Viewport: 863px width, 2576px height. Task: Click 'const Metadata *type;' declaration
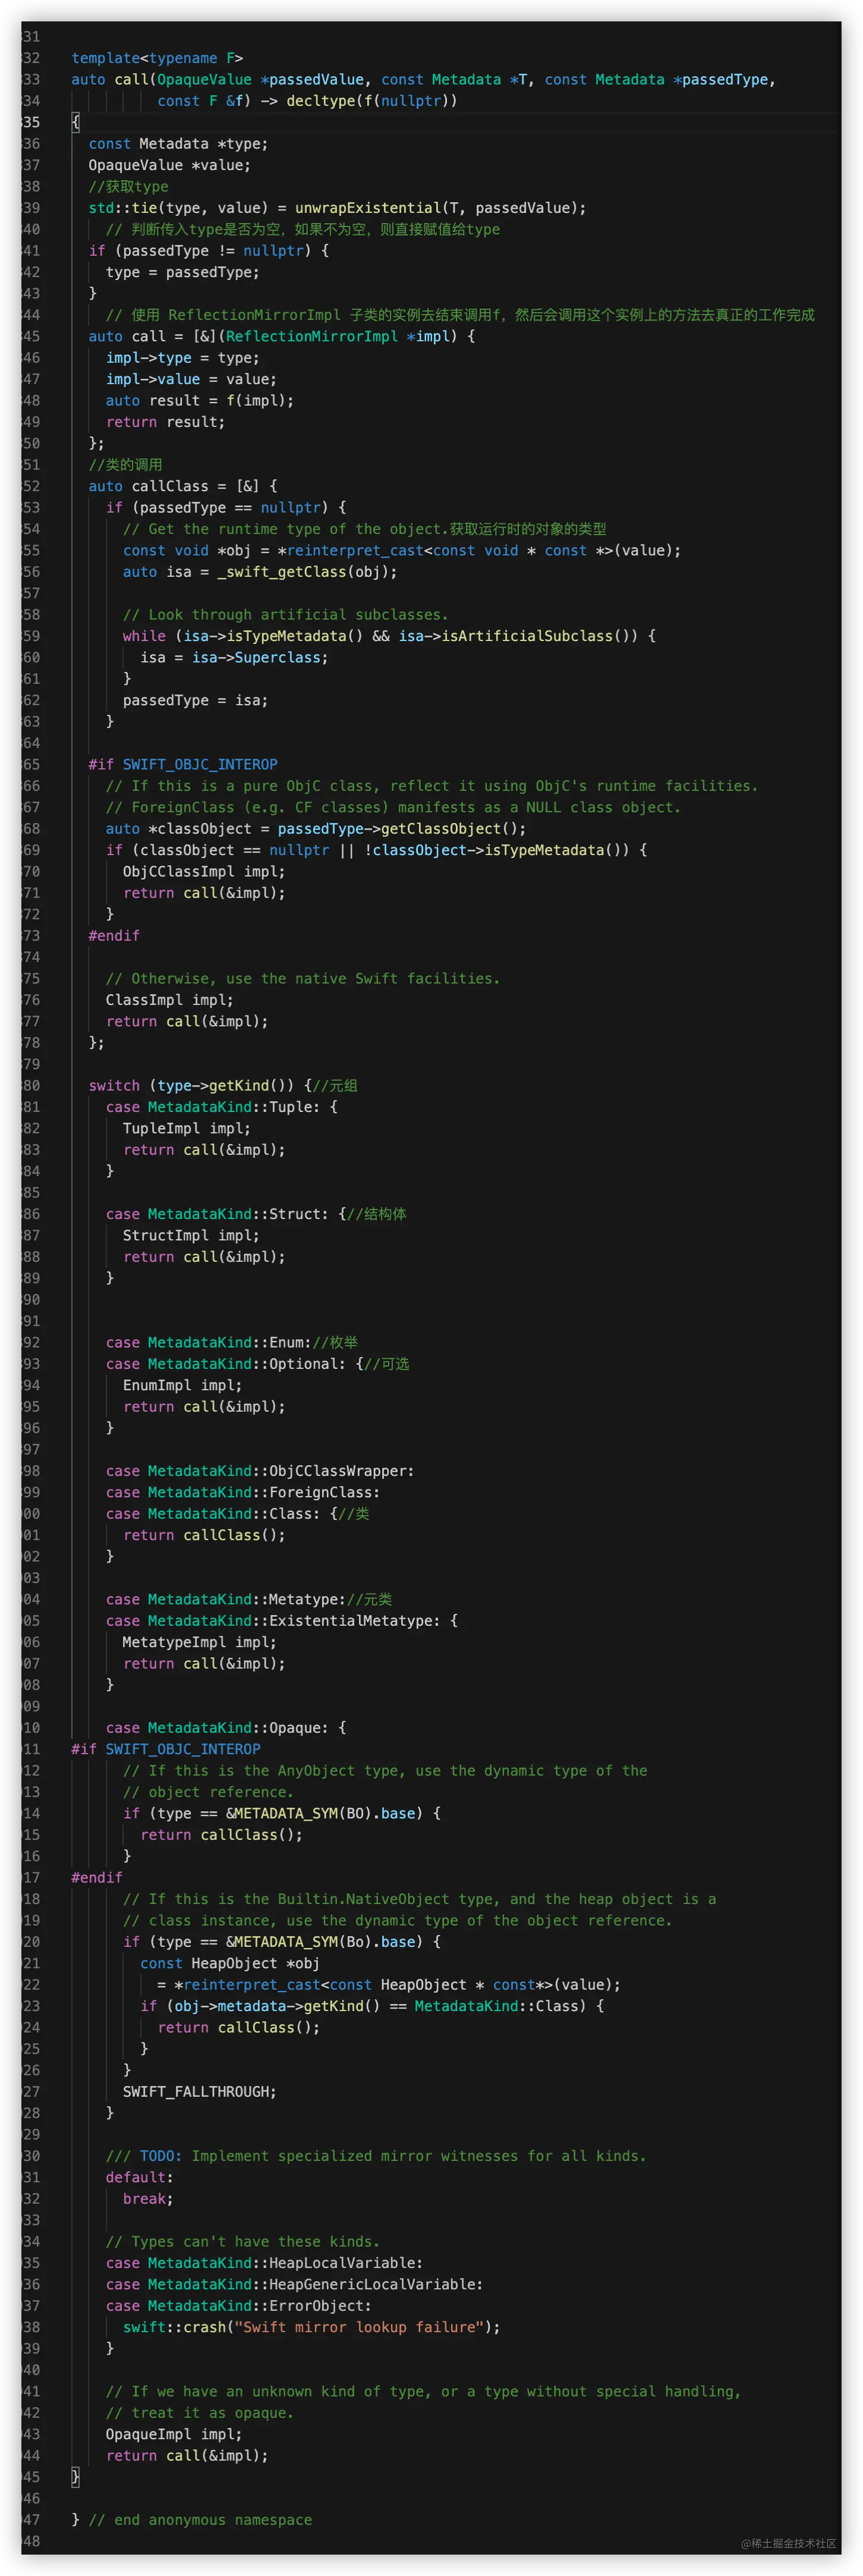178,144
